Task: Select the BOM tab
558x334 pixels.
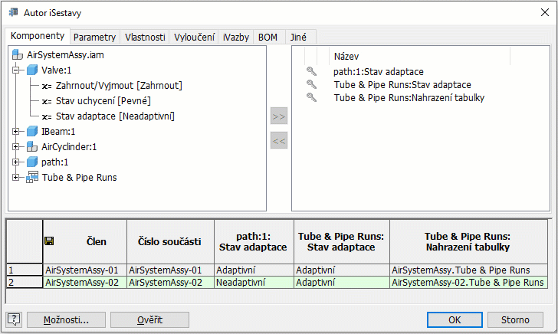Action: click(x=268, y=37)
